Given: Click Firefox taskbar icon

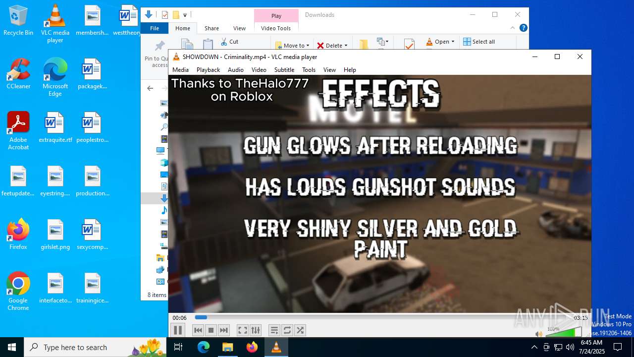Looking at the screenshot, I should point(252,347).
